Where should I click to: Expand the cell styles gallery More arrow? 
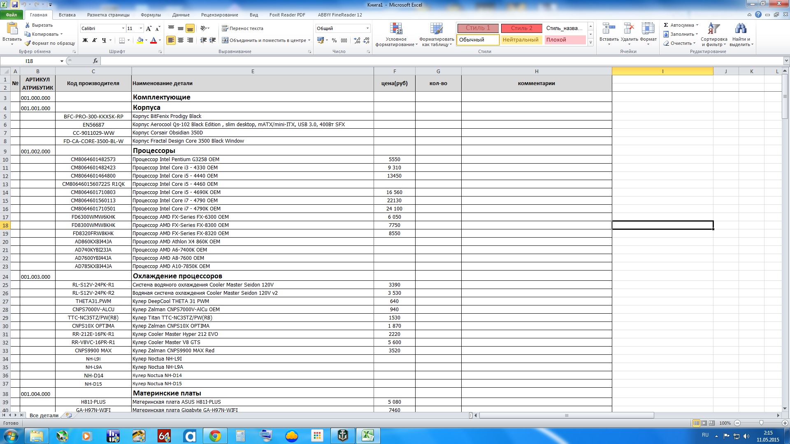coord(590,42)
